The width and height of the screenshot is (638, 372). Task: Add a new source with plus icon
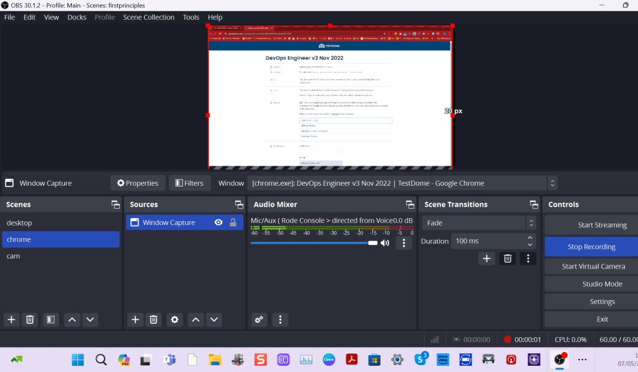(x=135, y=320)
